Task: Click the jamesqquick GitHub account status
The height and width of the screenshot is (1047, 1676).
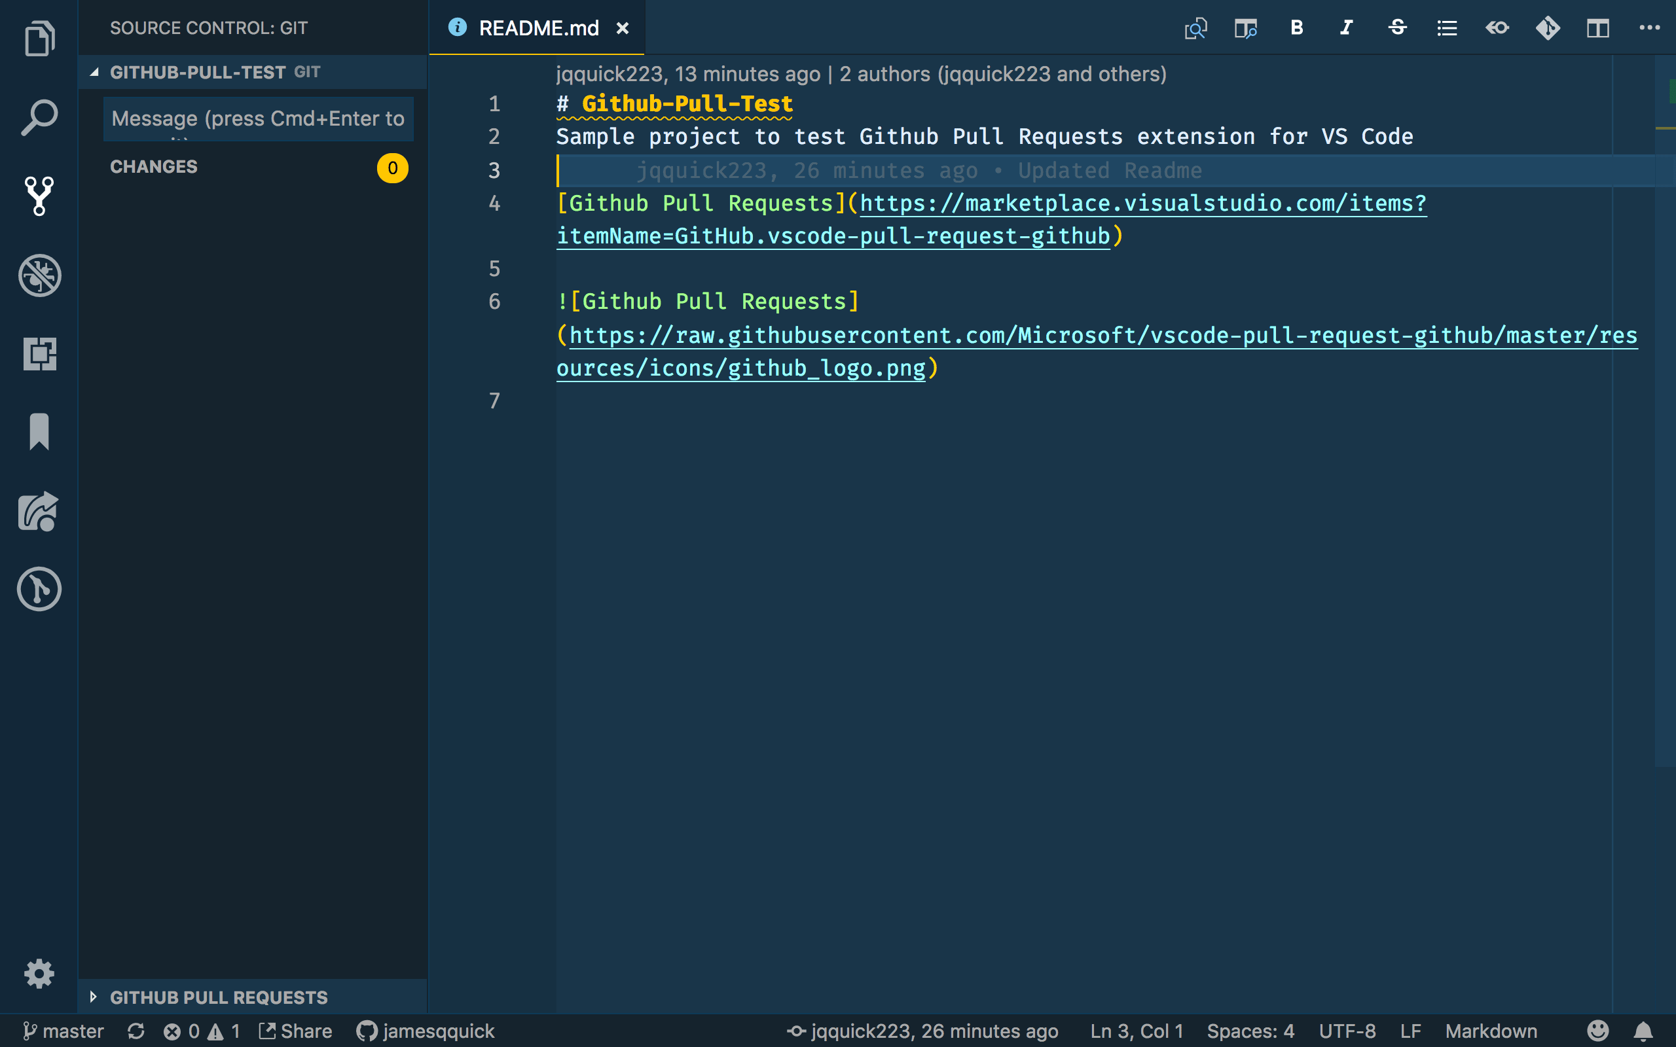Action: tap(426, 1031)
